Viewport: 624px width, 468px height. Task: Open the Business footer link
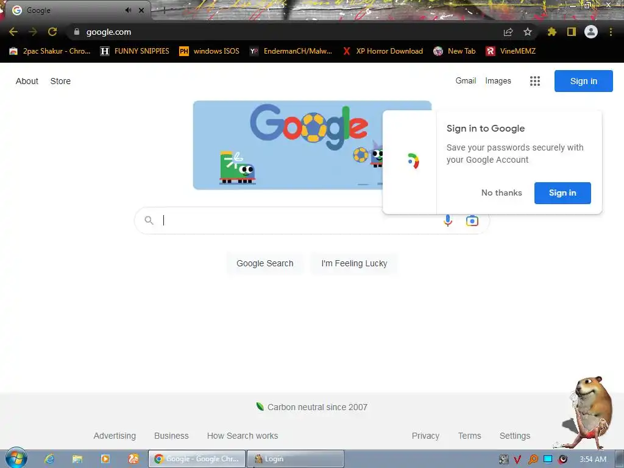point(171,436)
